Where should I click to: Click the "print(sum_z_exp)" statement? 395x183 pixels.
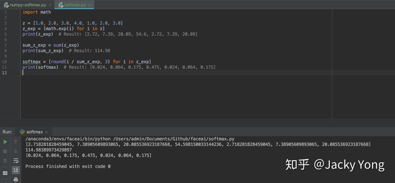tap(43, 51)
